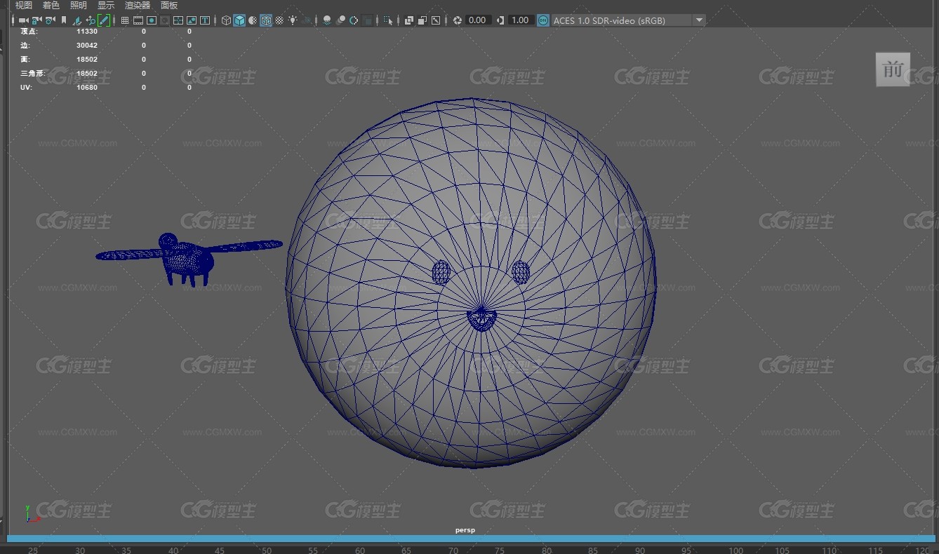Click the Isolate Select icon
Image resolution: width=939 pixels, height=554 pixels.
[x=388, y=20]
